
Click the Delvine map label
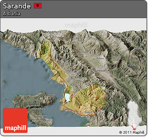[80, 78]
